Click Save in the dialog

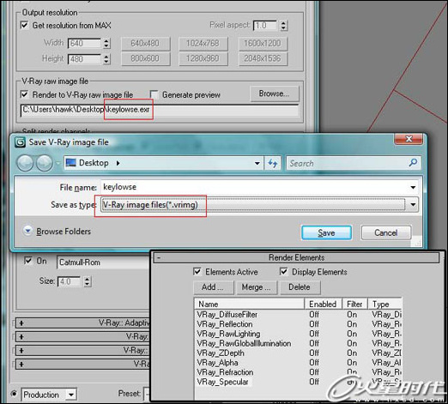click(326, 233)
